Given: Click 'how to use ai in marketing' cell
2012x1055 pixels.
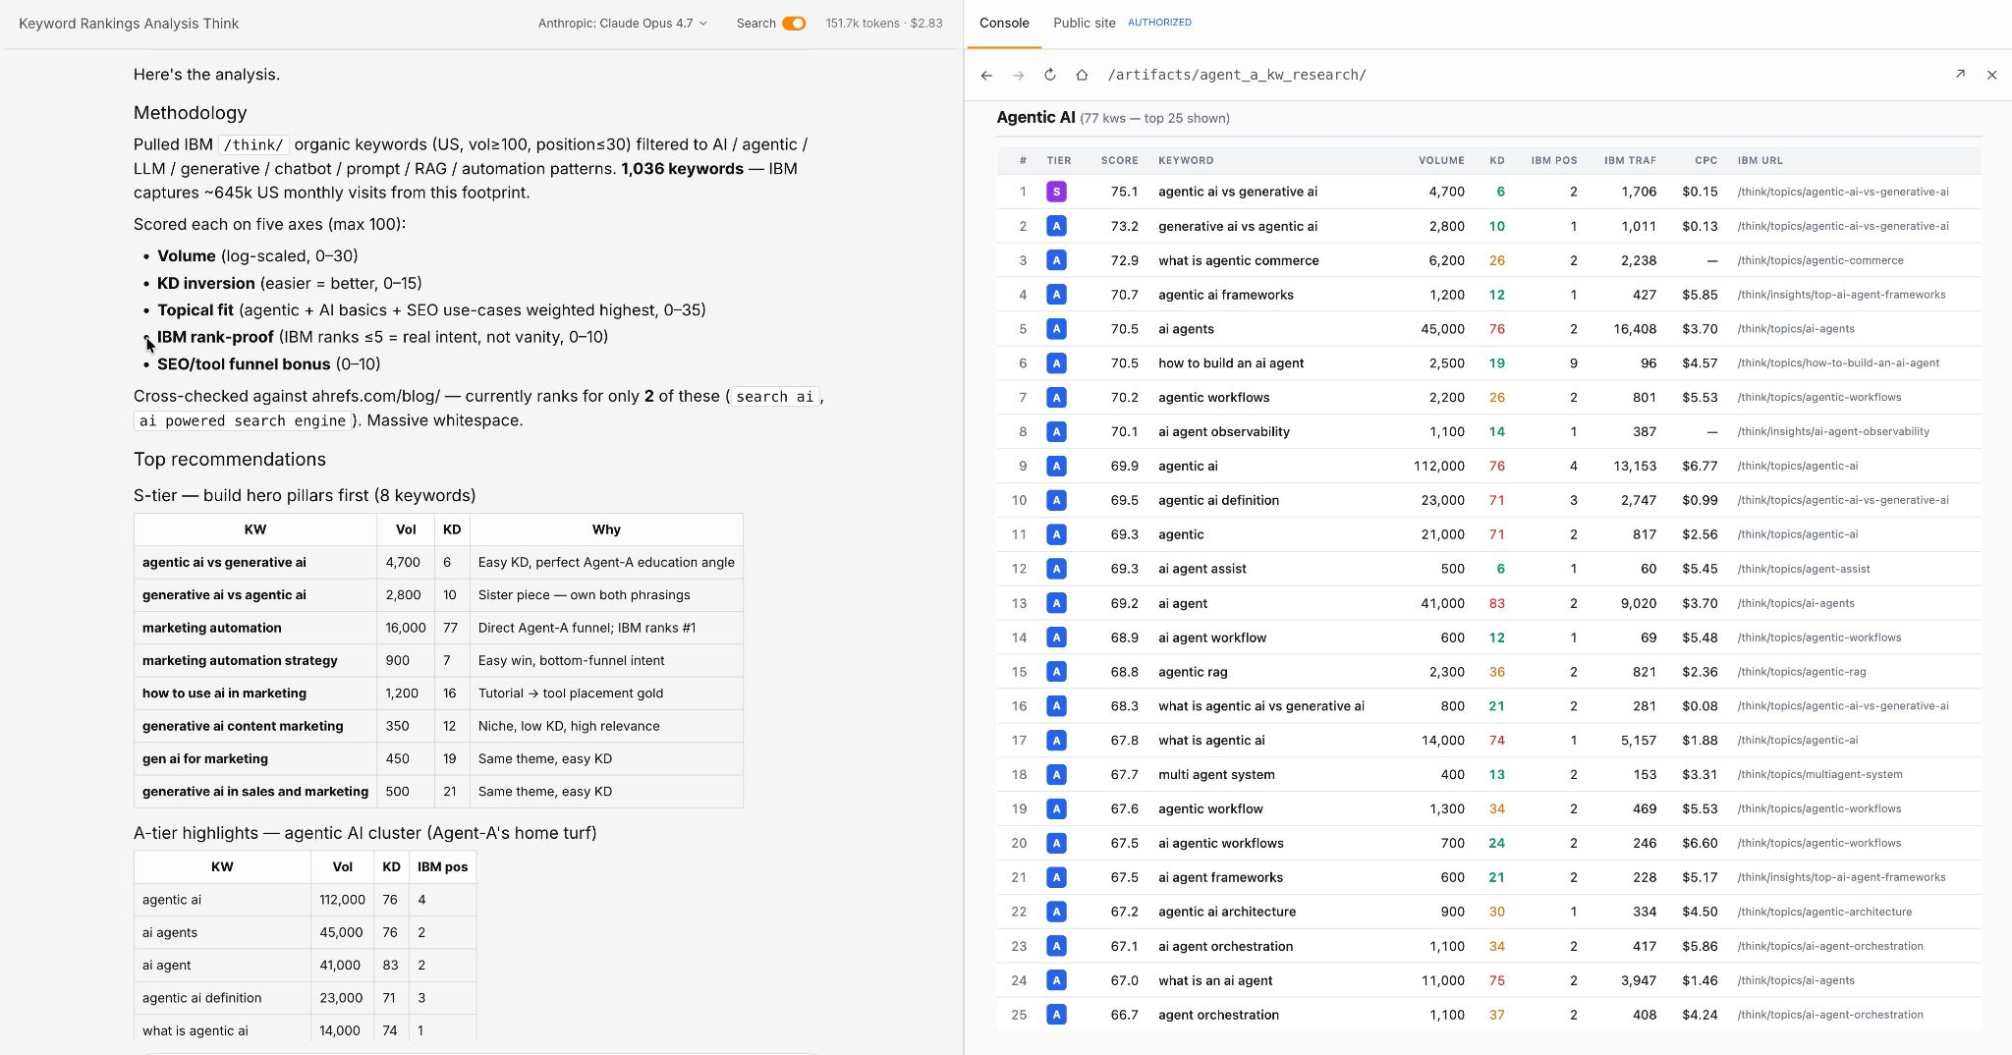Looking at the screenshot, I should pos(255,694).
